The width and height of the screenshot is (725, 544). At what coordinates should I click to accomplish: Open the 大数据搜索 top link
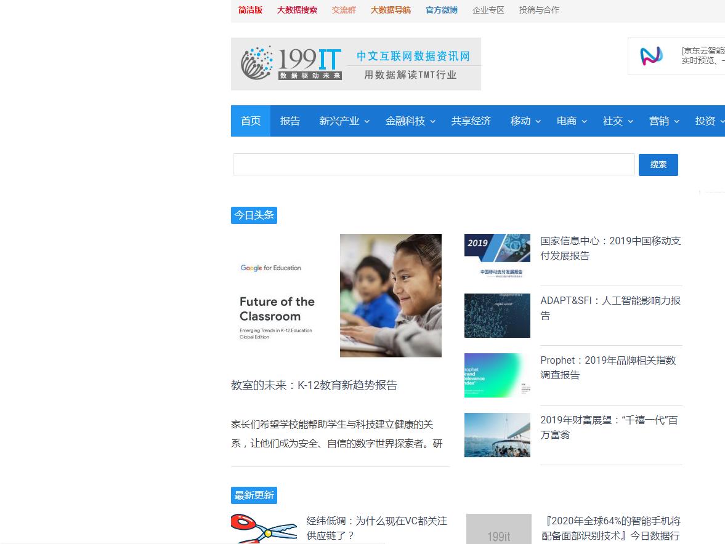pos(297,10)
